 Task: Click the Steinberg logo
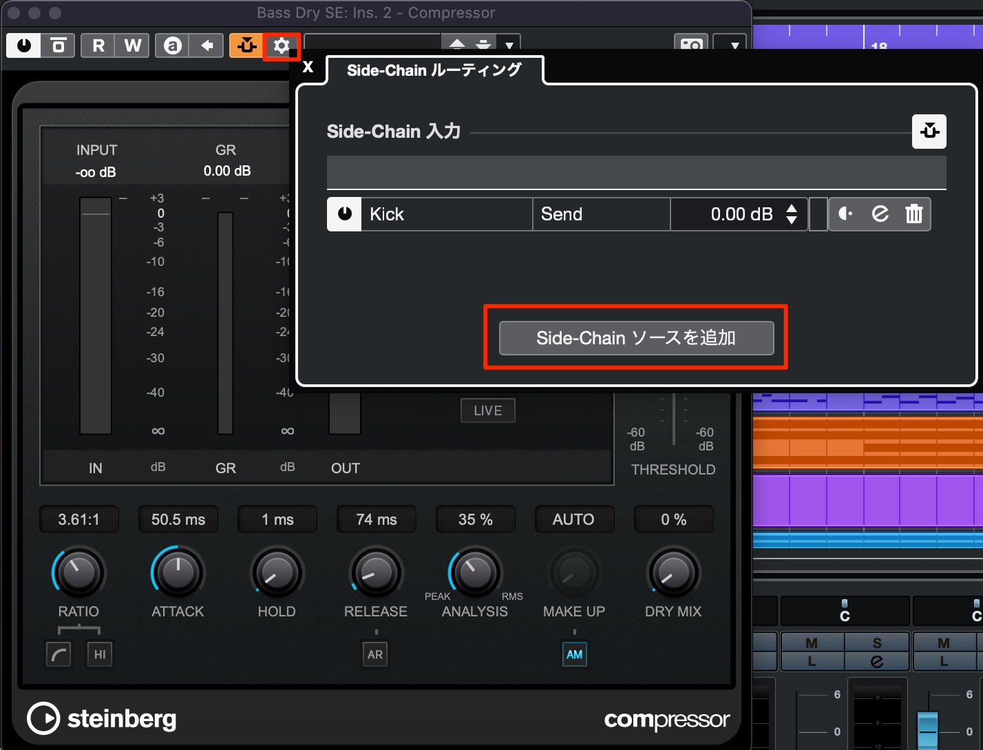click(102, 719)
